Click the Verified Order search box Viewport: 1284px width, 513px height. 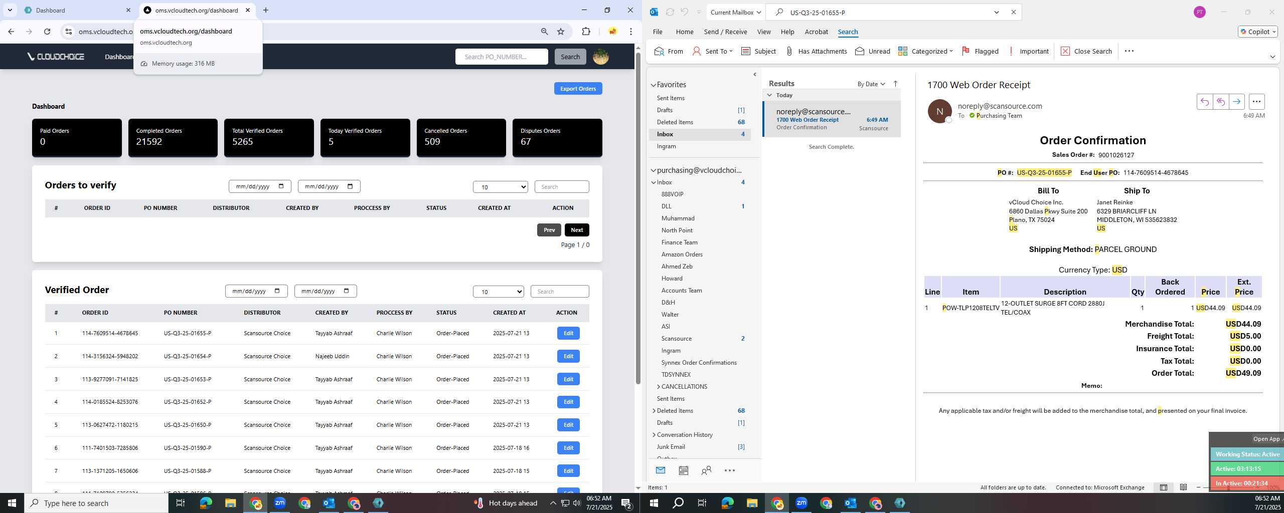[x=559, y=292]
